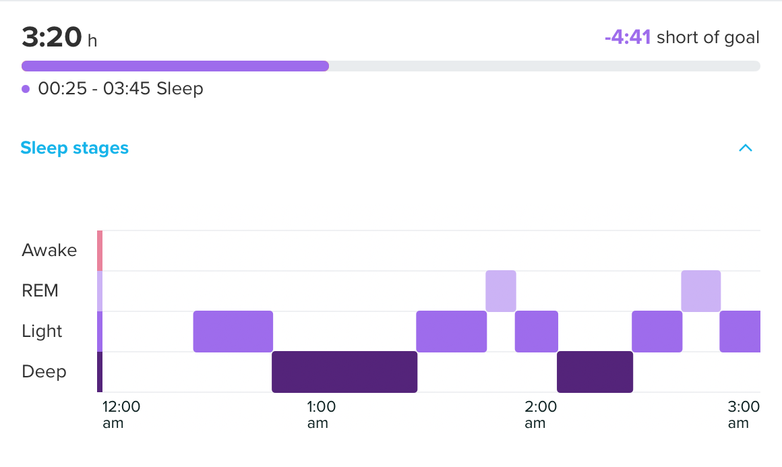
Task: Select the Light sleep block at 3:00 am
Action: pos(740,332)
